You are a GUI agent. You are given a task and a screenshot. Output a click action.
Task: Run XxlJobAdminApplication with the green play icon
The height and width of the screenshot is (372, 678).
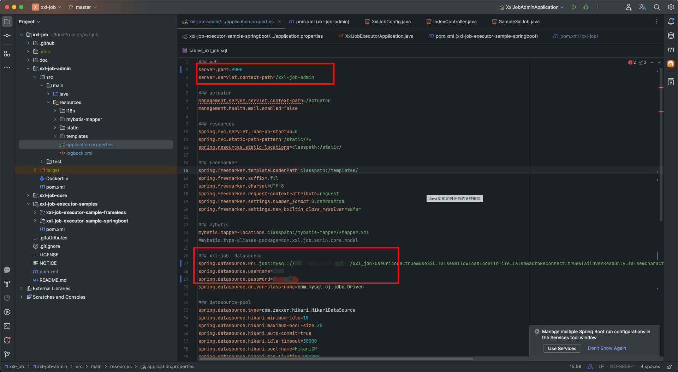[x=574, y=7]
